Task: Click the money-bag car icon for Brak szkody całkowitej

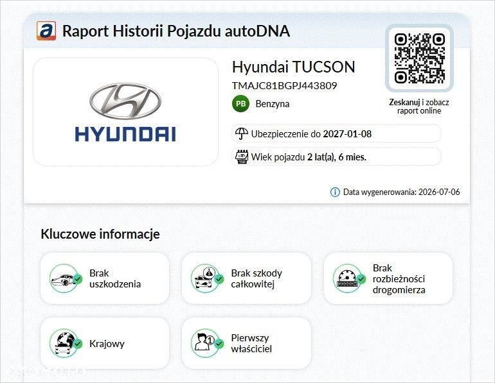Action: point(206,278)
